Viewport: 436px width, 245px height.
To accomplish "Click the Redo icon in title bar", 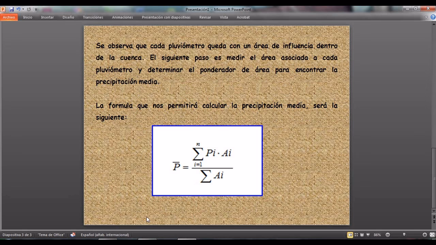I will click(x=29, y=9).
